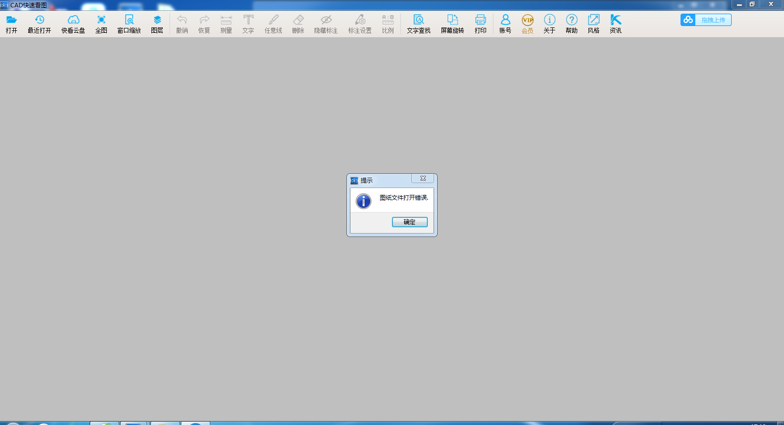Toggle 隐藏标注 hide annotations
The width and height of the screenshot is (784, 425).
(326, 24)
